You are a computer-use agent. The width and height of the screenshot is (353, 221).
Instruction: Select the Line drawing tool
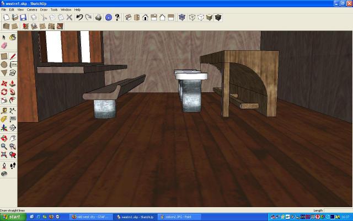click(x=13, y=56)
